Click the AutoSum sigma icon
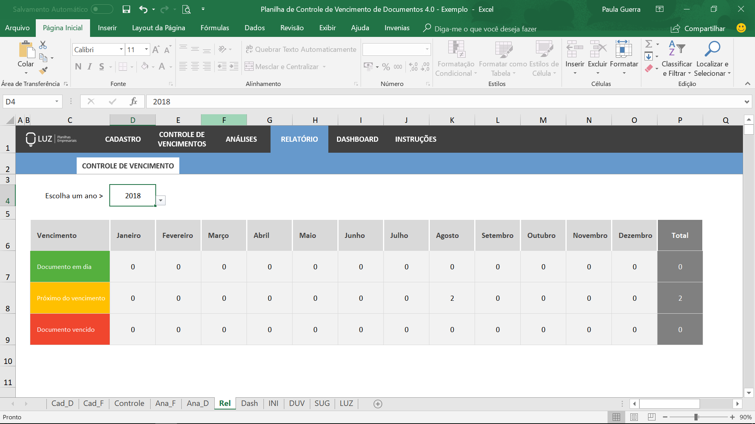The height and width of the screenshot is (424, 755). tap(649, 44)
